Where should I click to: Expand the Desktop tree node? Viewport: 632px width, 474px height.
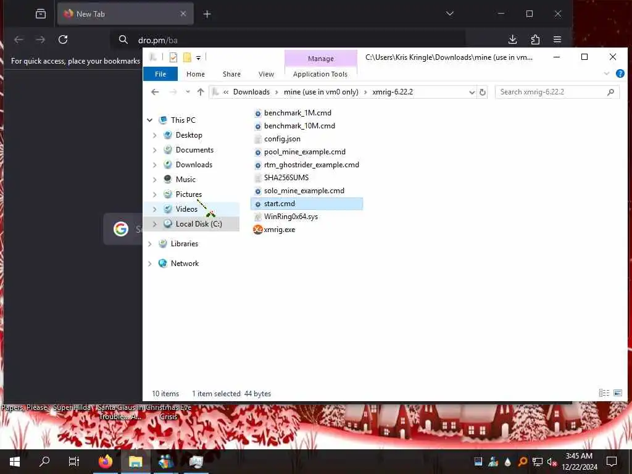(155, 135)
